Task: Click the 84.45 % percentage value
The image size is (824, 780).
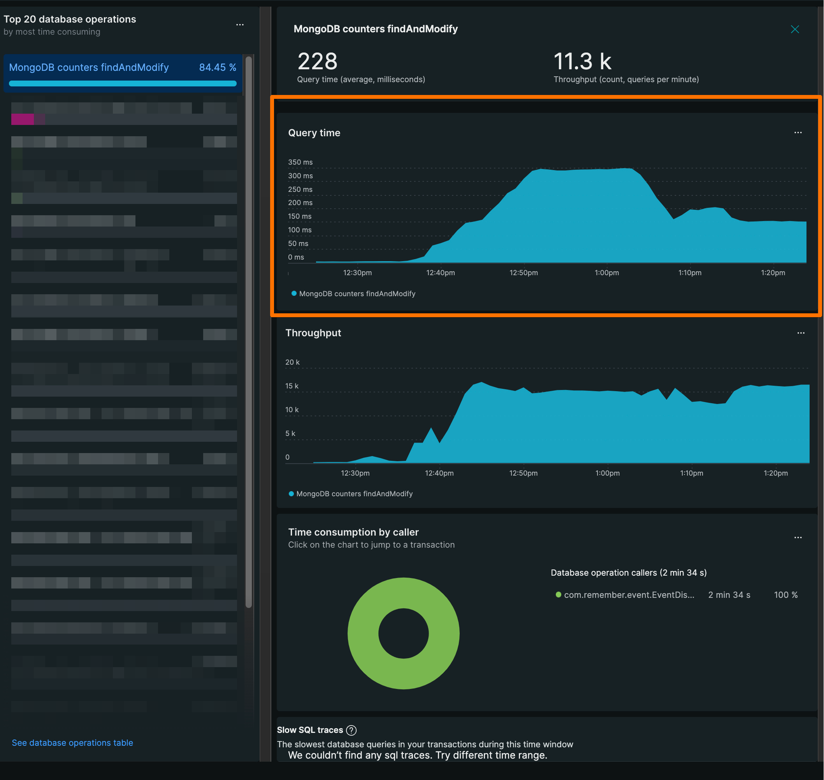Action: tap(218, 67)
